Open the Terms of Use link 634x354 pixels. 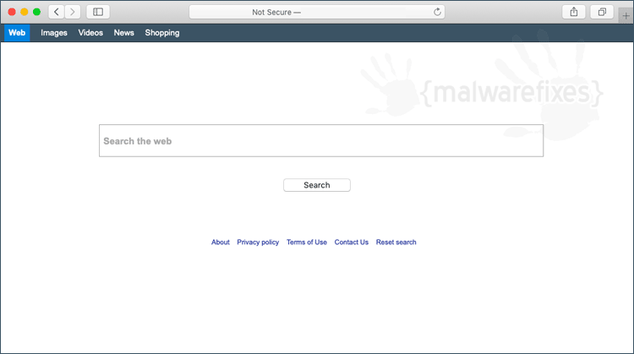coord(307,242)
